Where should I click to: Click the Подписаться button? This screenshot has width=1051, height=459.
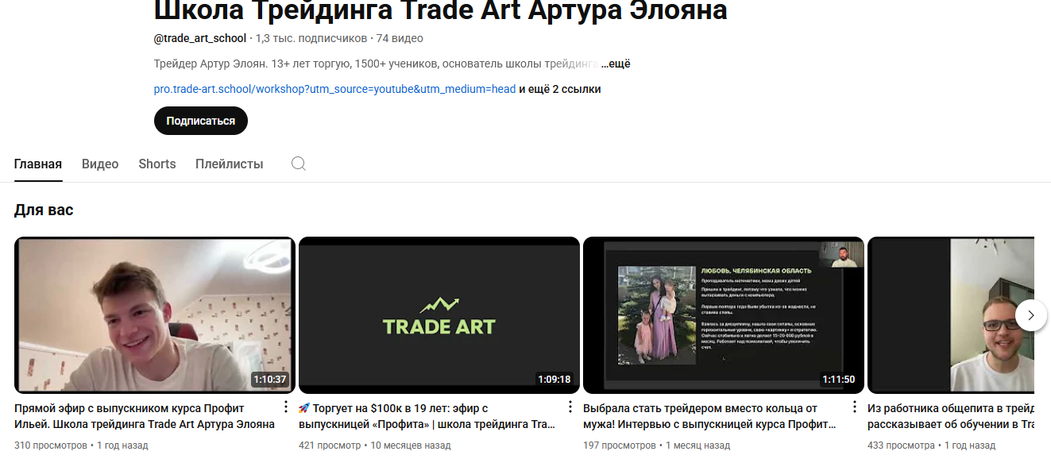[x=201, y=121]
